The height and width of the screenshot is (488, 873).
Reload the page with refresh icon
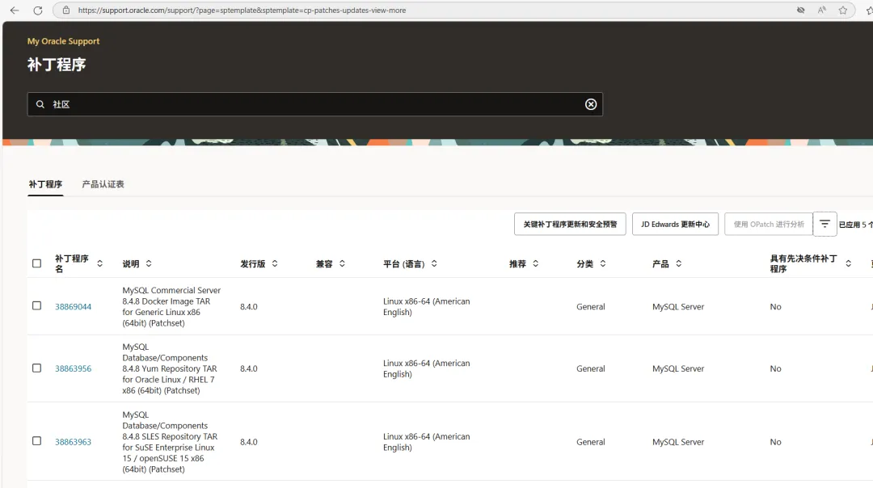pos(38,10)
